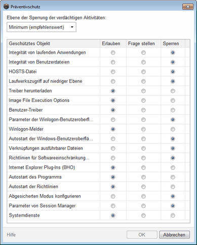Click the Geschütztes Objekt column header
197x245 pixels.
coord(54,44)
